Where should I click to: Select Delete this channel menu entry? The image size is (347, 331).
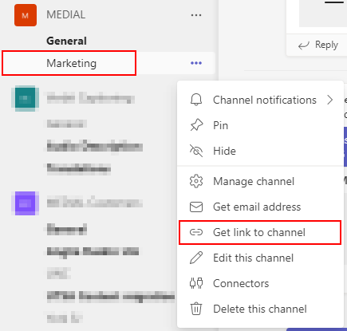261,309
